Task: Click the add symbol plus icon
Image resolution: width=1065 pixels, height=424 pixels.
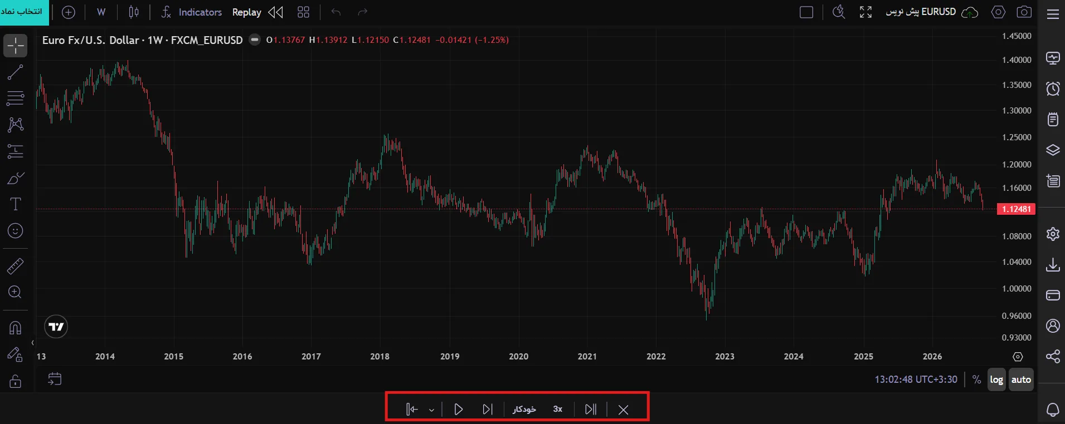Action: pos(69,12)
